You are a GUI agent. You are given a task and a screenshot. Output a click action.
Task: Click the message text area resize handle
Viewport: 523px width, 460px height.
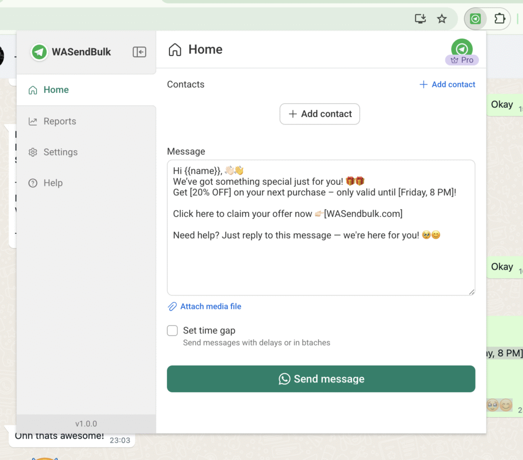coord(471,292)
